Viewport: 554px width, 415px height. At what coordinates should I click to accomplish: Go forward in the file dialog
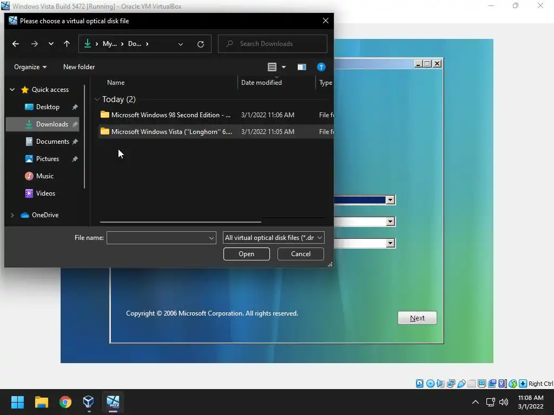(34, 44)
